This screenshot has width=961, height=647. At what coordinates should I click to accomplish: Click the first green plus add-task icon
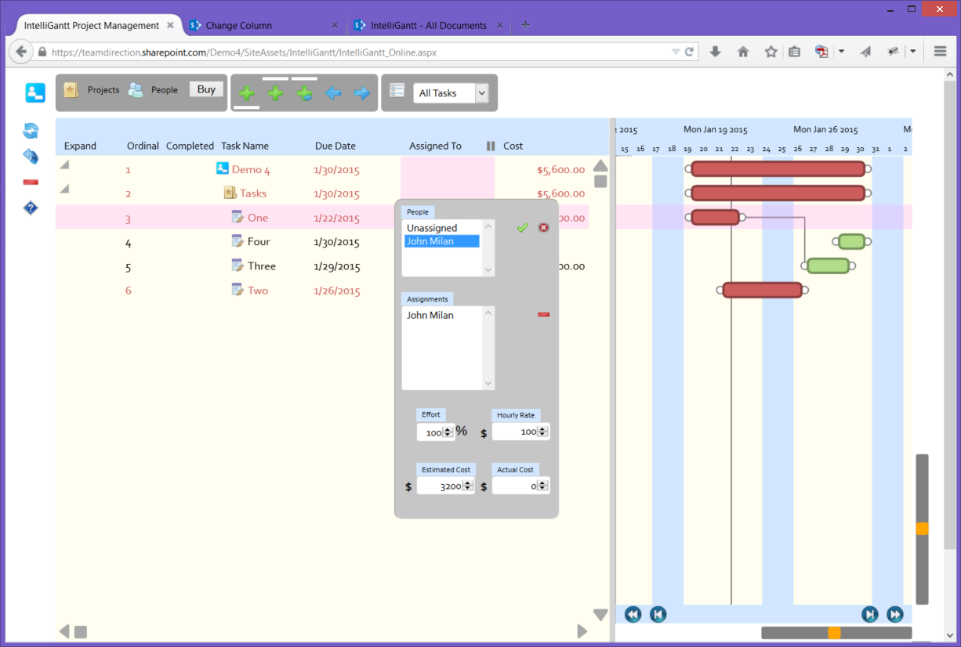click(x=246, y=93)
